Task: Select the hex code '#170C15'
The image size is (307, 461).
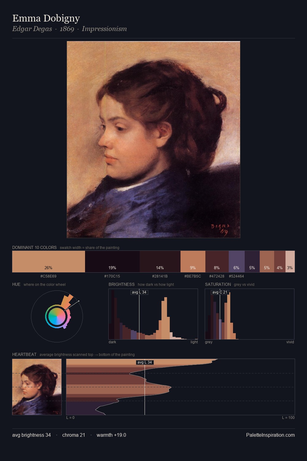Action: click(x=112, y=276)
